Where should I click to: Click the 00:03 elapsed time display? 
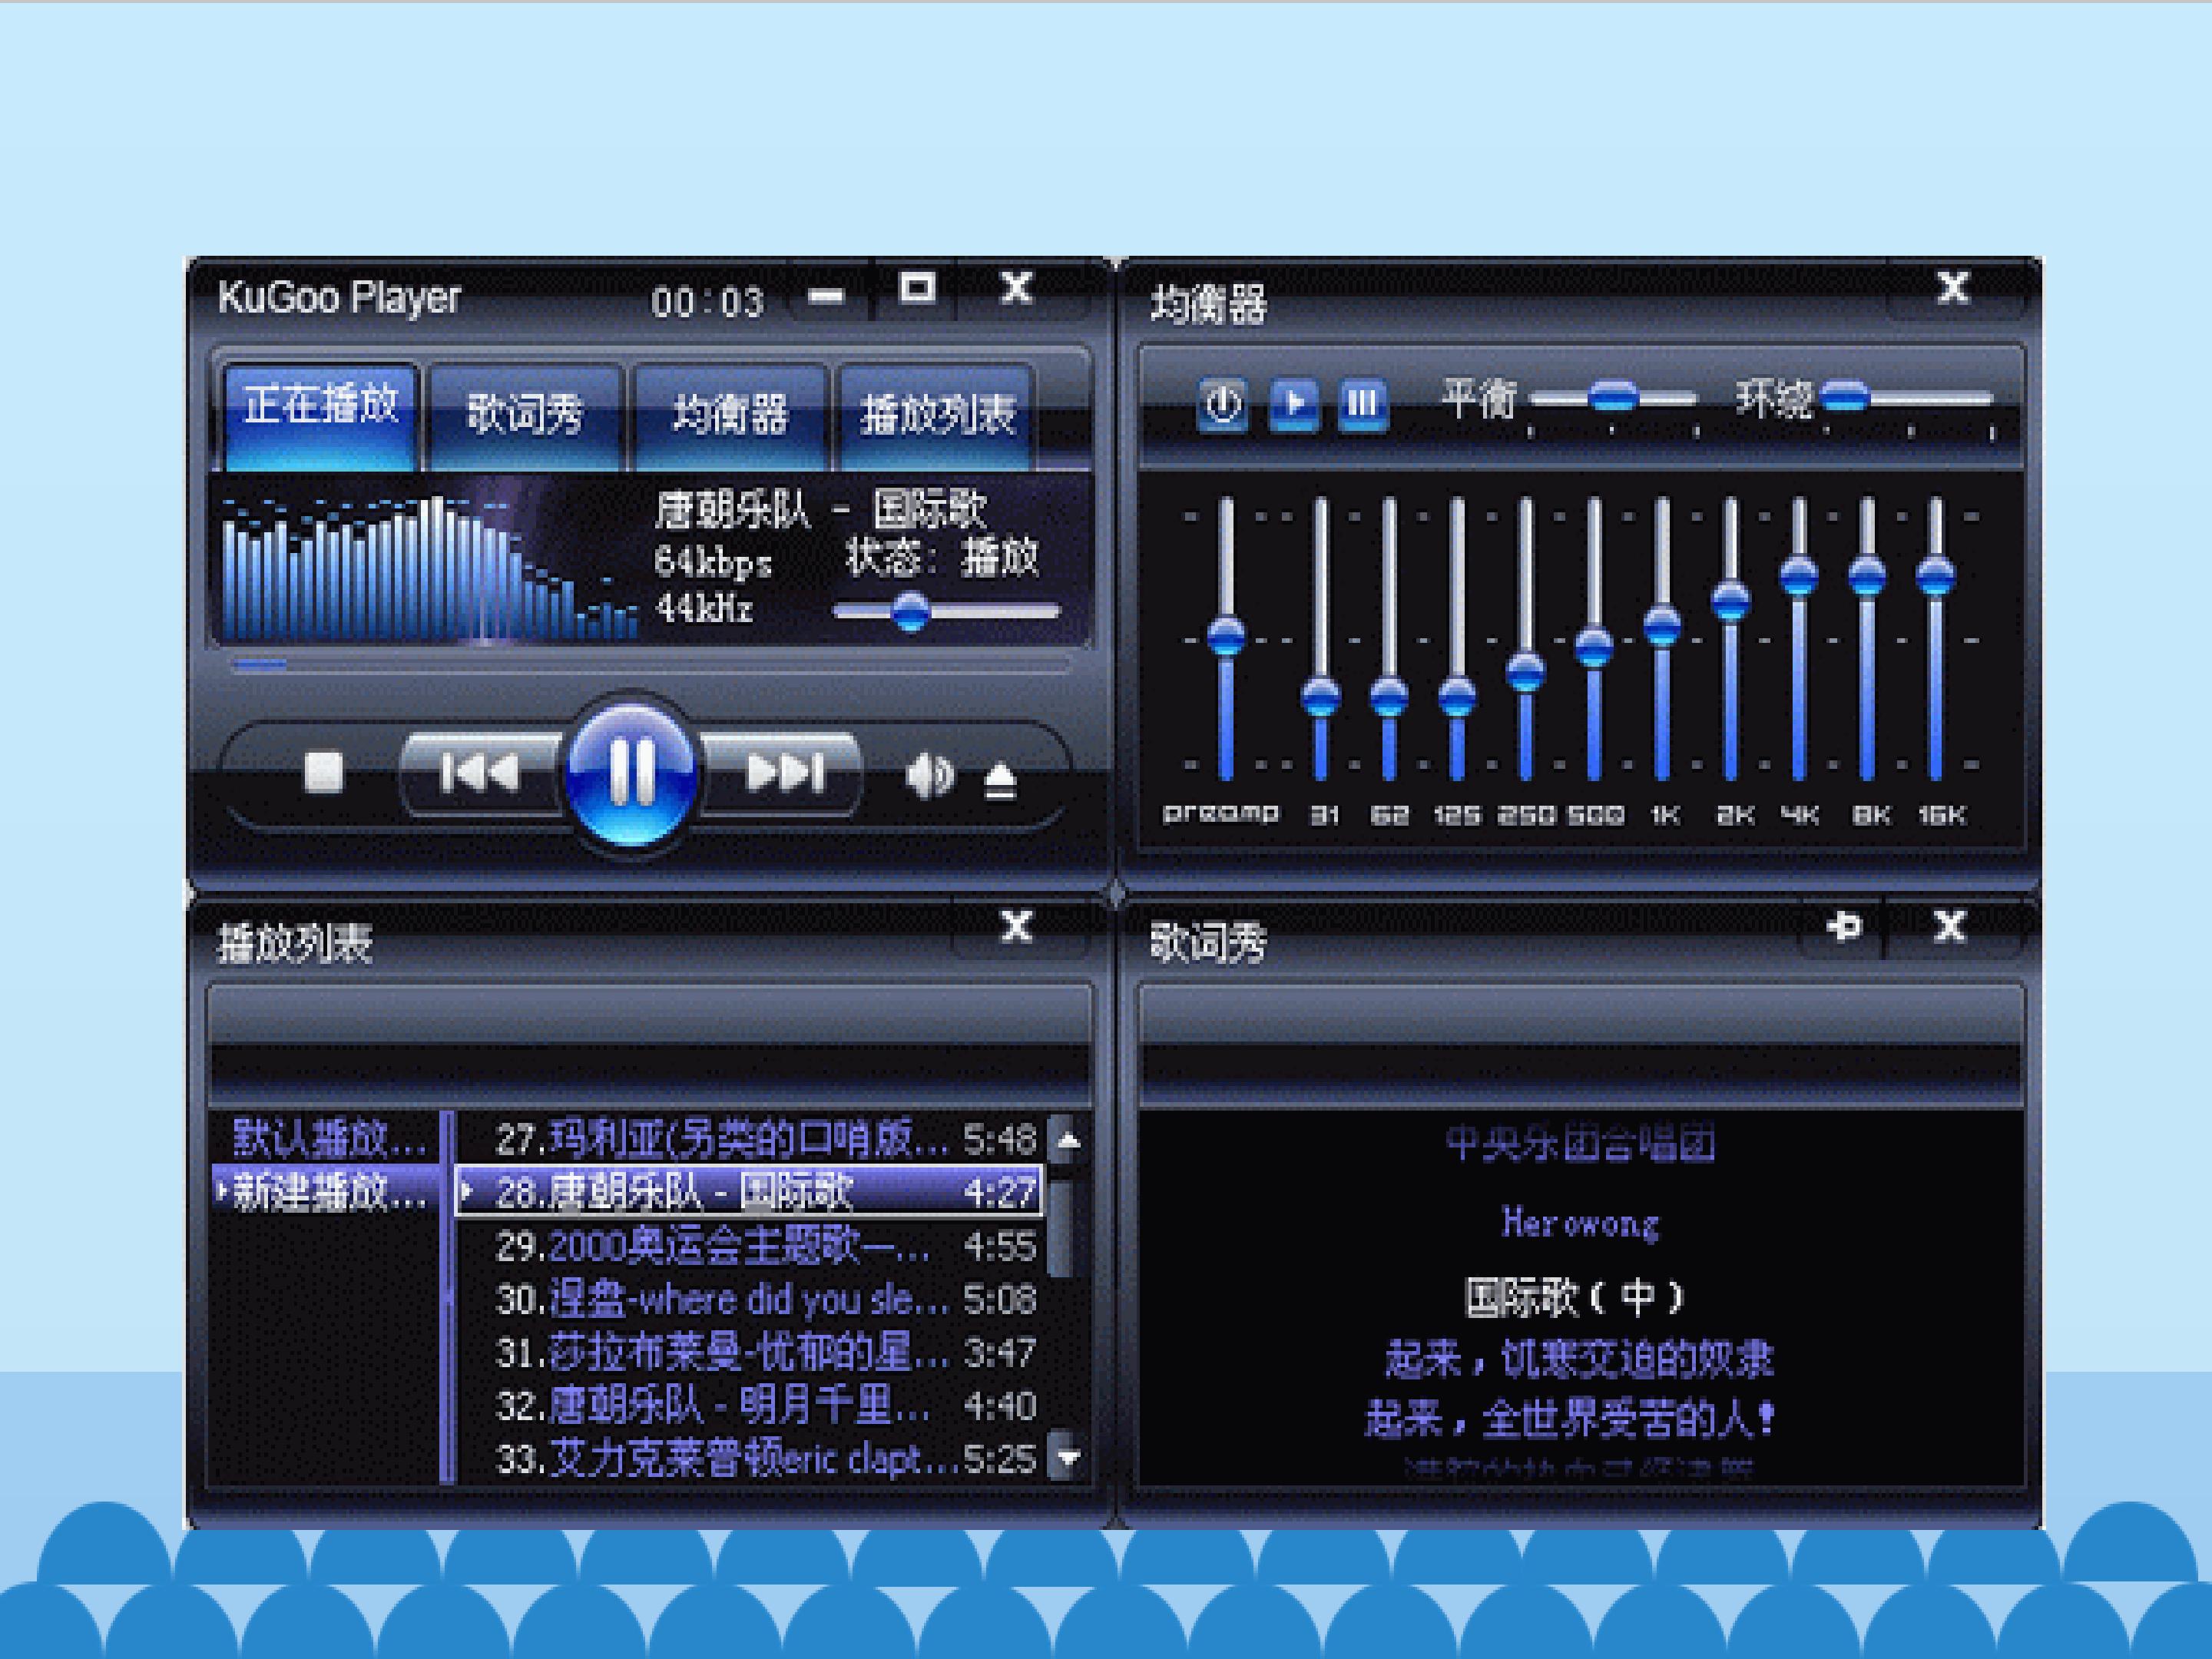(x=707, y=301)
